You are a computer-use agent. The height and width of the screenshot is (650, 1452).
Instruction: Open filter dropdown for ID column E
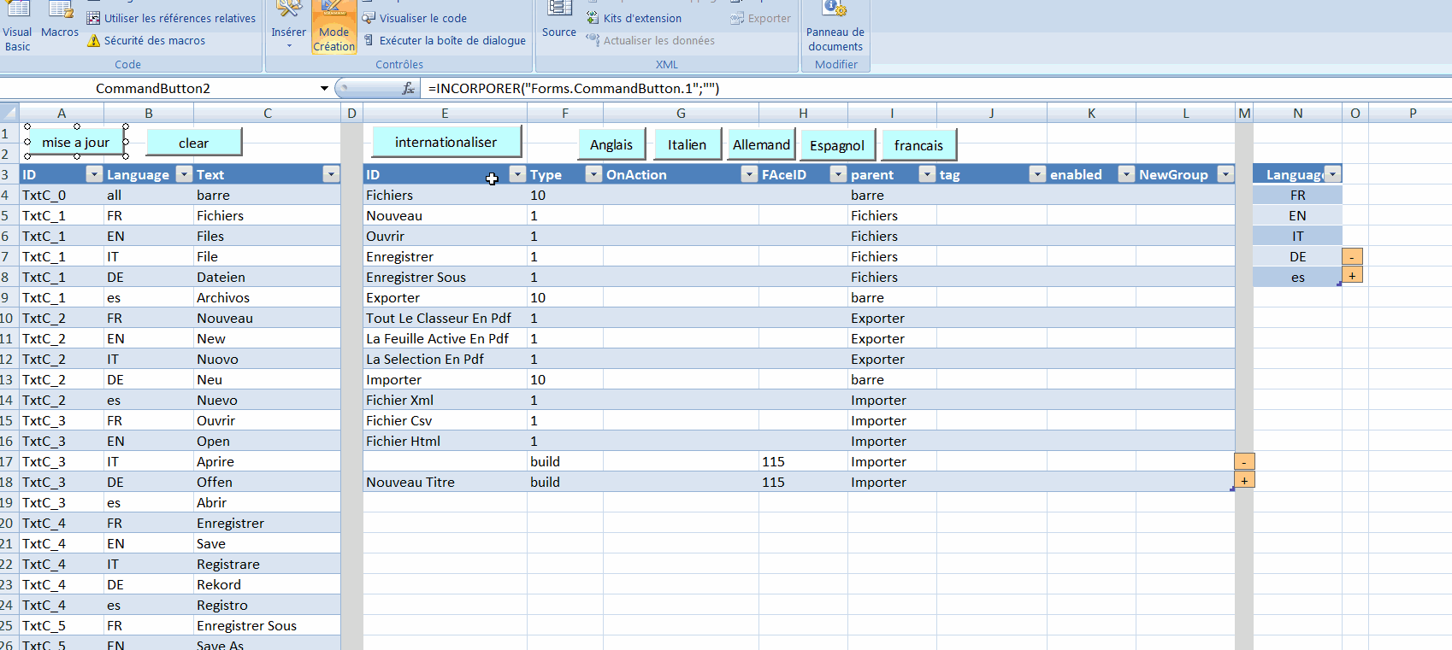tap(517, 174)
